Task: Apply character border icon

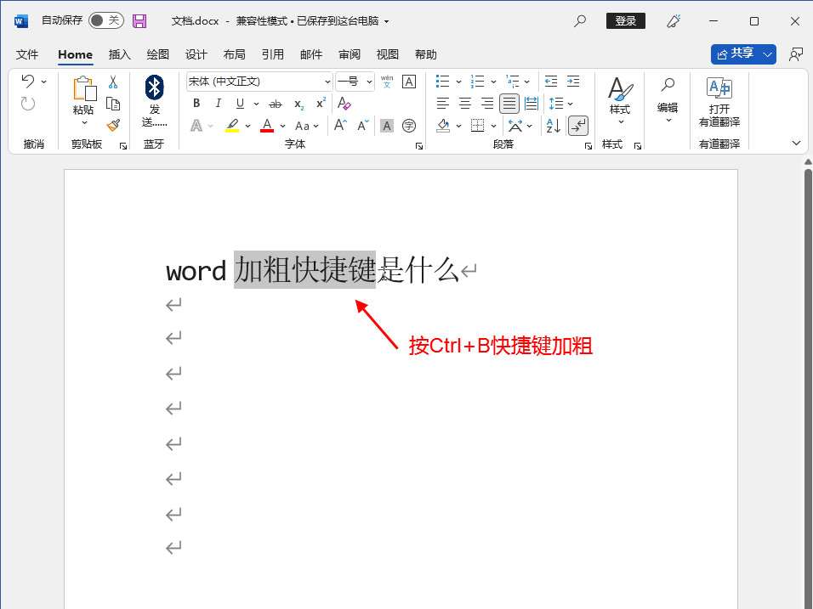Action: tap(409, 82)
